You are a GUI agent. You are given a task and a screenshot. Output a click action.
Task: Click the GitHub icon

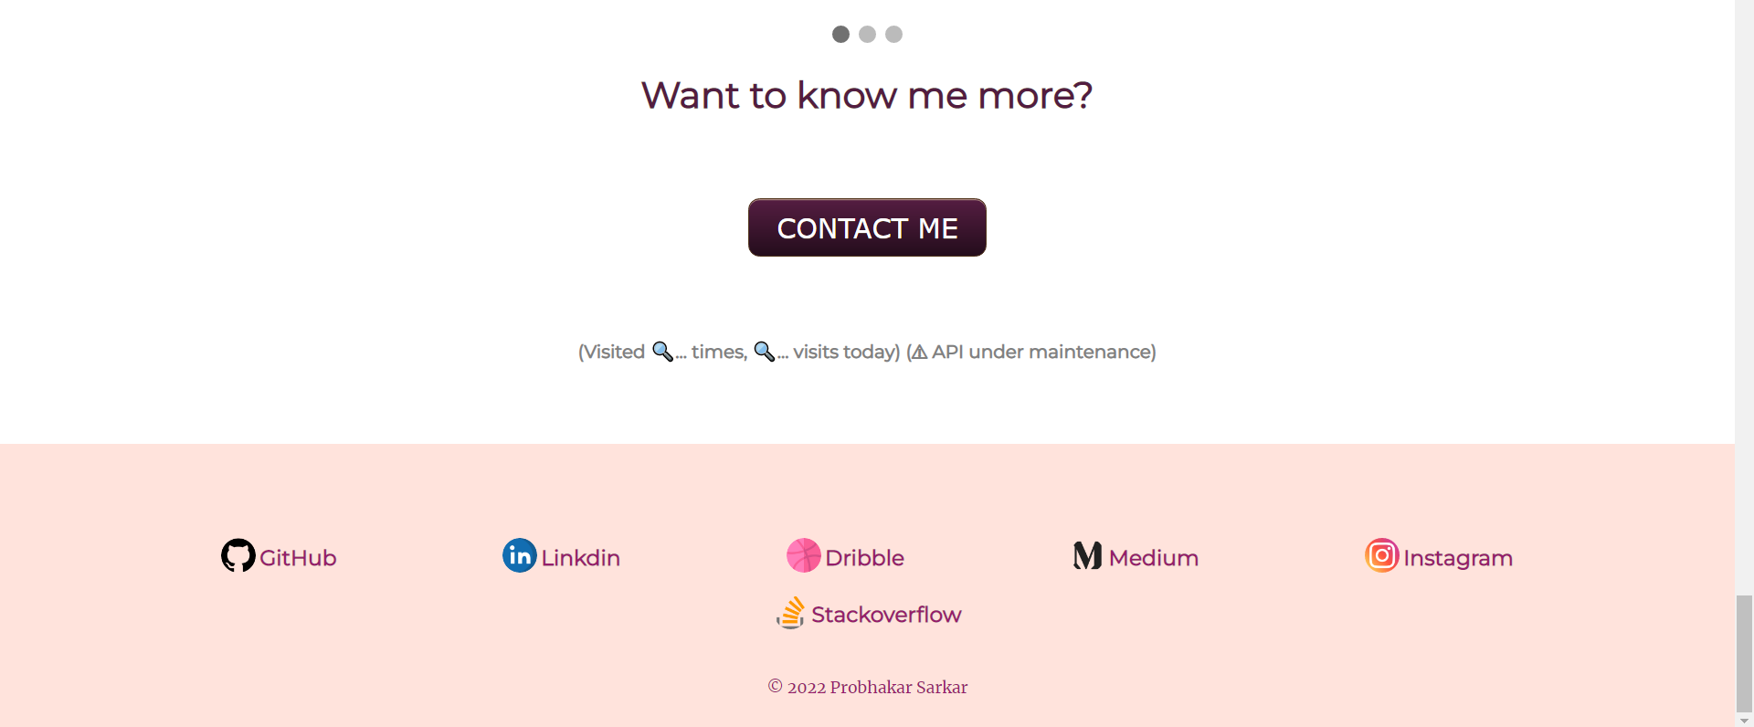[x=237, y=555]
